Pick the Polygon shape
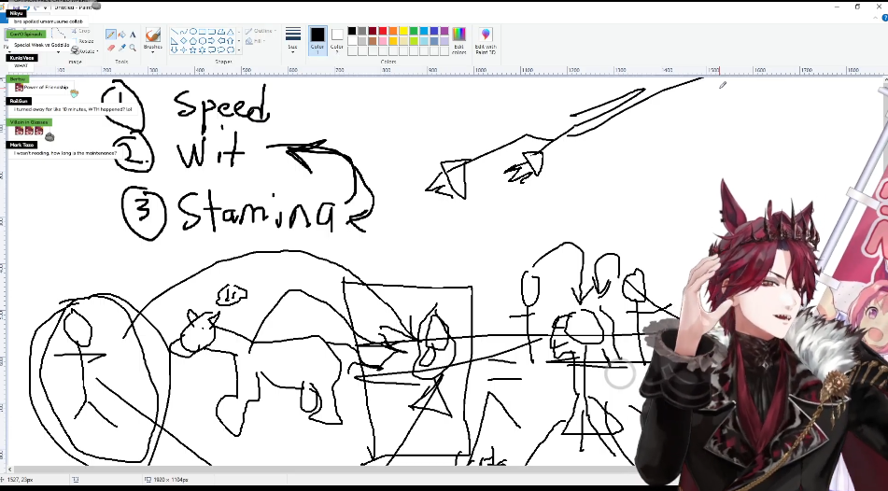The image size is (888, 491). coord(221,31)
